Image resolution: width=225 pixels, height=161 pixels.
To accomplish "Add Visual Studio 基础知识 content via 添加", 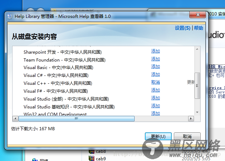I will 156,106.
